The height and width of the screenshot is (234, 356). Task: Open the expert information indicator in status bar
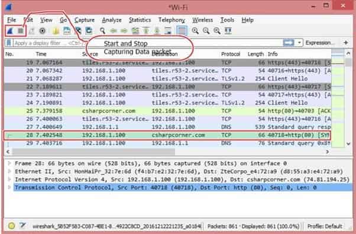coord(12,226)
